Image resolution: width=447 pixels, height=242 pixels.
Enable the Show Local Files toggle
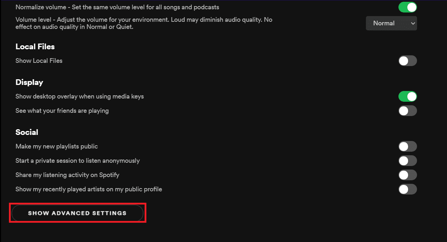(x=407, y=61)
